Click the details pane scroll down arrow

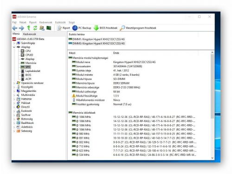213,158
